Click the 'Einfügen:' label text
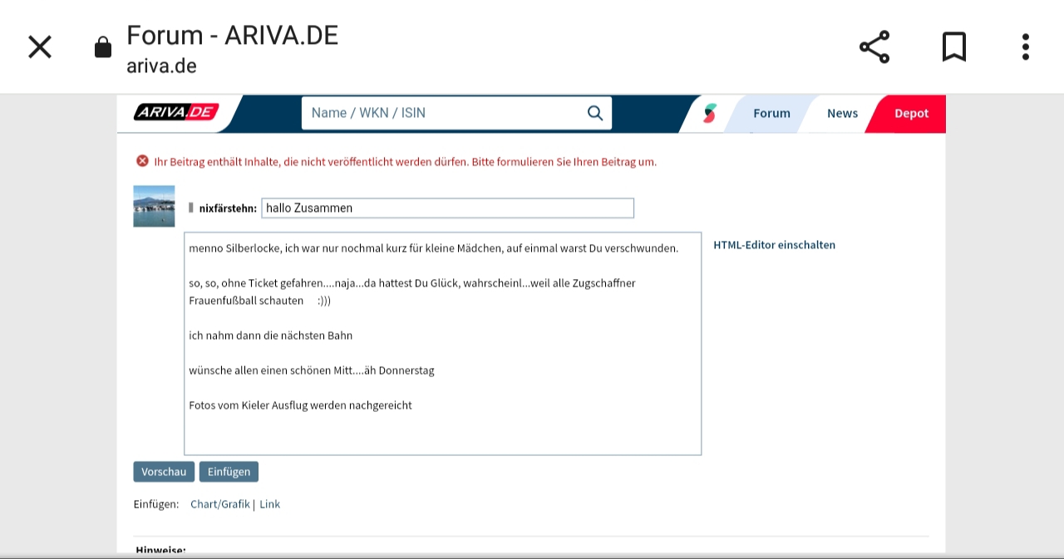The width and height of the screenshot is (1064, 559). pos(156,504)
